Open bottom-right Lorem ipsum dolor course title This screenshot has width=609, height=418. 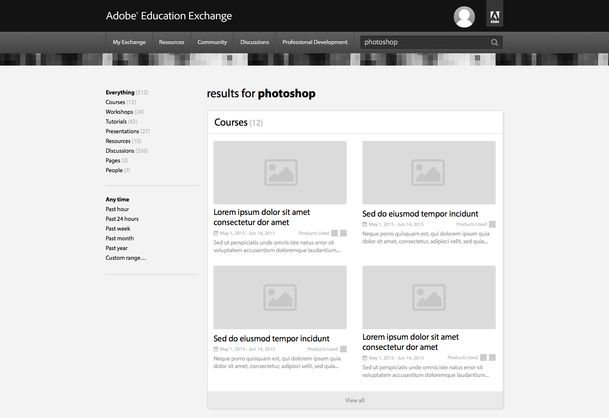(411, 342)
